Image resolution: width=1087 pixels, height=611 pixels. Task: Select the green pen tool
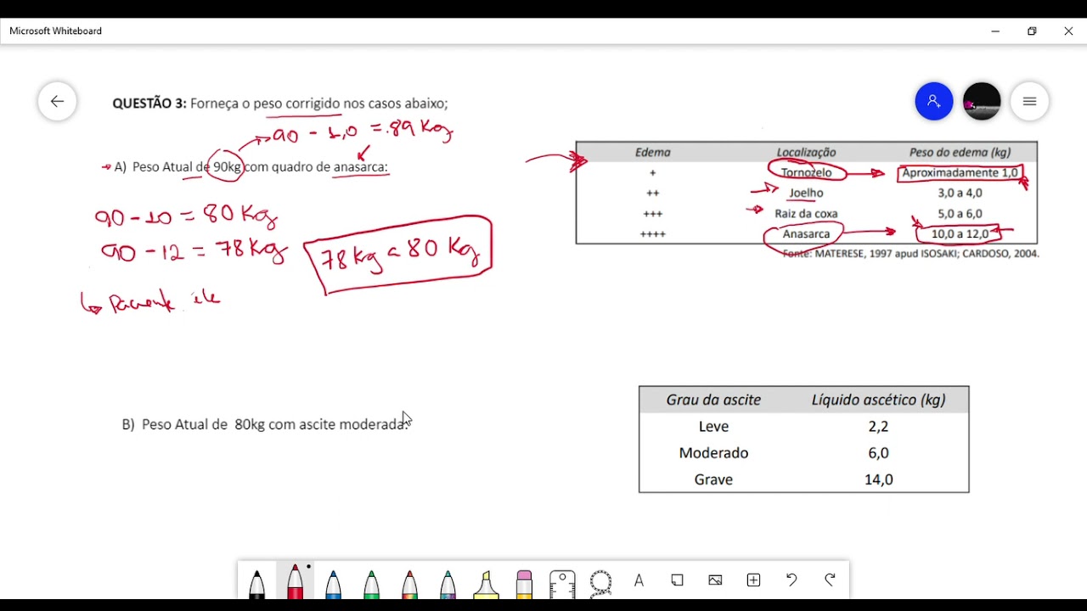(371, 583)
